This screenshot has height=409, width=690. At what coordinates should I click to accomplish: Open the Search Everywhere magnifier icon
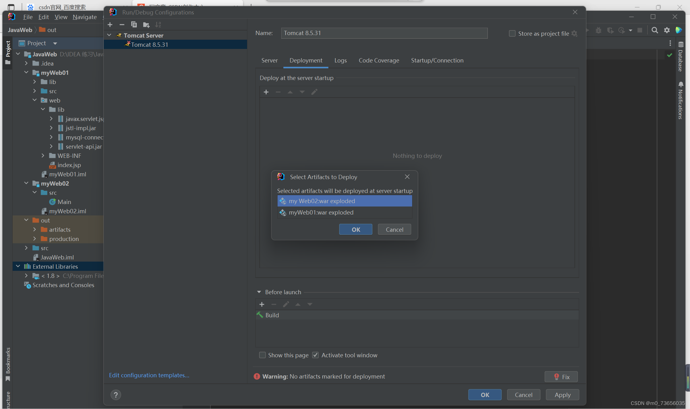[x=655, y=30]
